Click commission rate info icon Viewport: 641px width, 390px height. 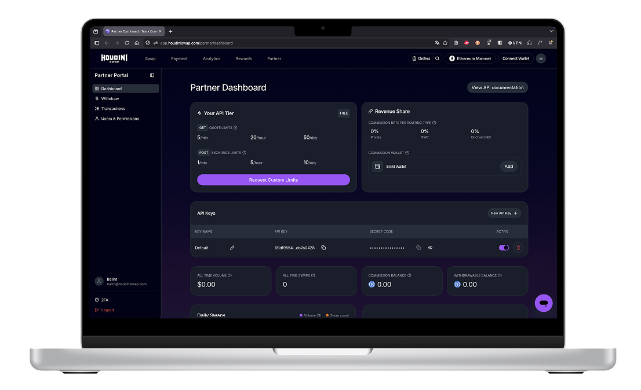tap(434, 123)
